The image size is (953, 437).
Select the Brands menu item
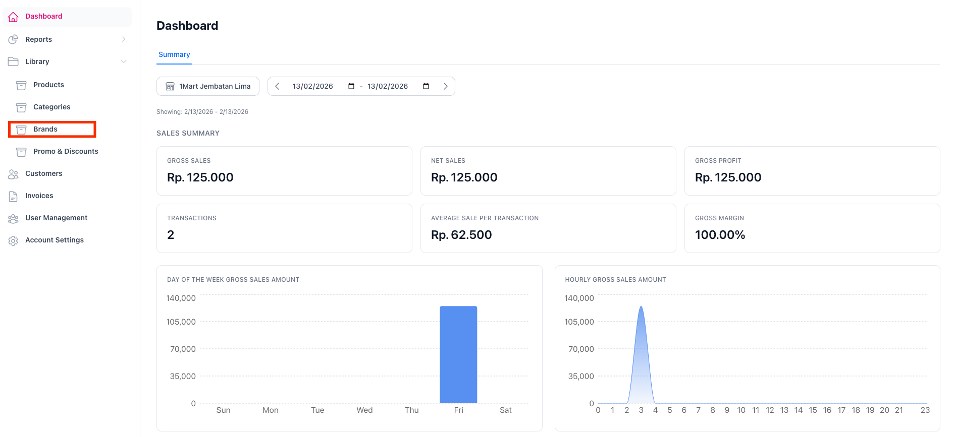point(45,129)
